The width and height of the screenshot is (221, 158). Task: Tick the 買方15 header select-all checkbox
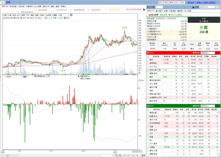pos(148,56)
